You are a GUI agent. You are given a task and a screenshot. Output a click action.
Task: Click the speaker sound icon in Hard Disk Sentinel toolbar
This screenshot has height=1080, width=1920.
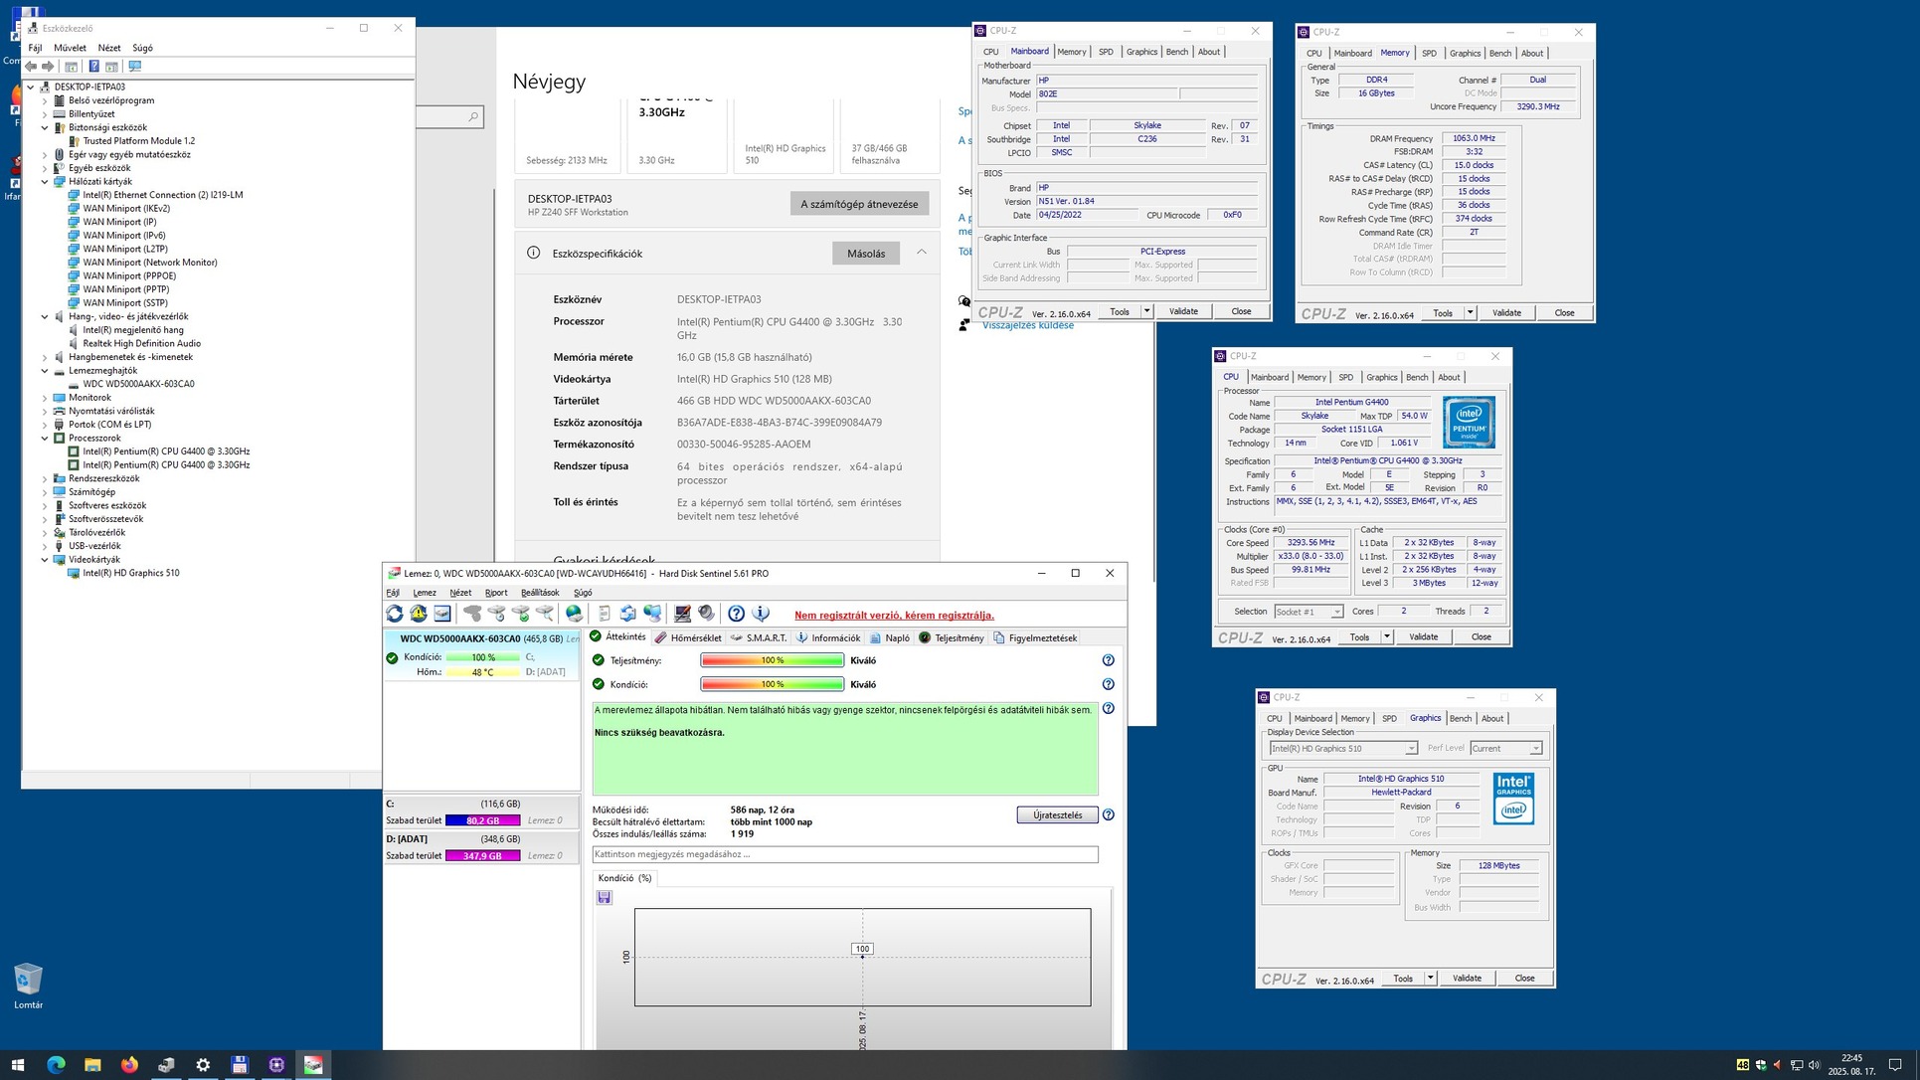click(x=706, y=614)
